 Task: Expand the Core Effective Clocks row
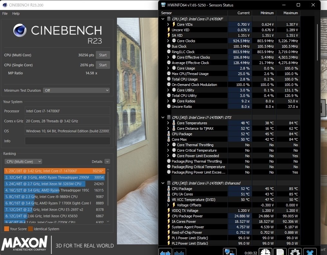[168, 57]
